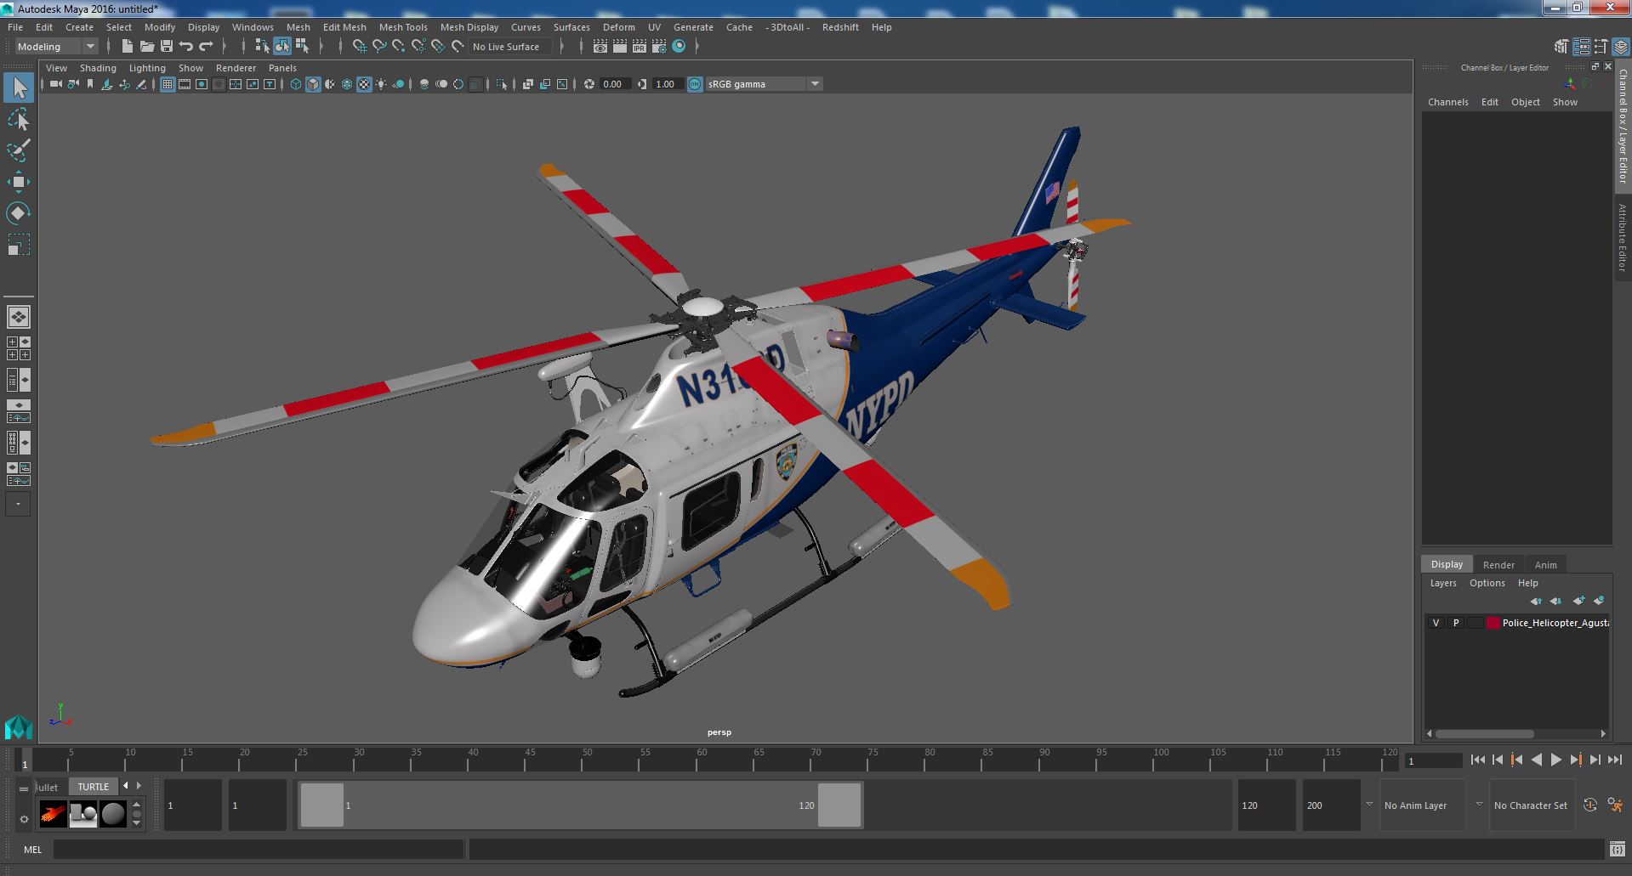Viewport: 1632px width, 876px height.
Task: Open Channels menu in Channel Box
Action: pyautogui.click(x=1447, y=102)
